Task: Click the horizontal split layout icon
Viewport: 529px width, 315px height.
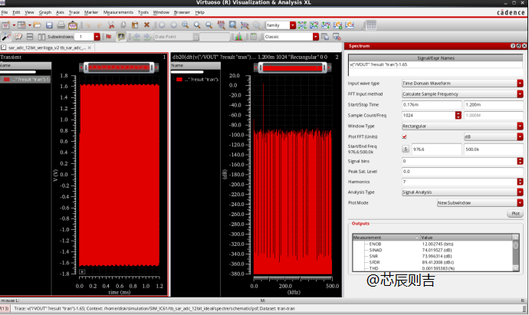Action: [x=30, y=37]
